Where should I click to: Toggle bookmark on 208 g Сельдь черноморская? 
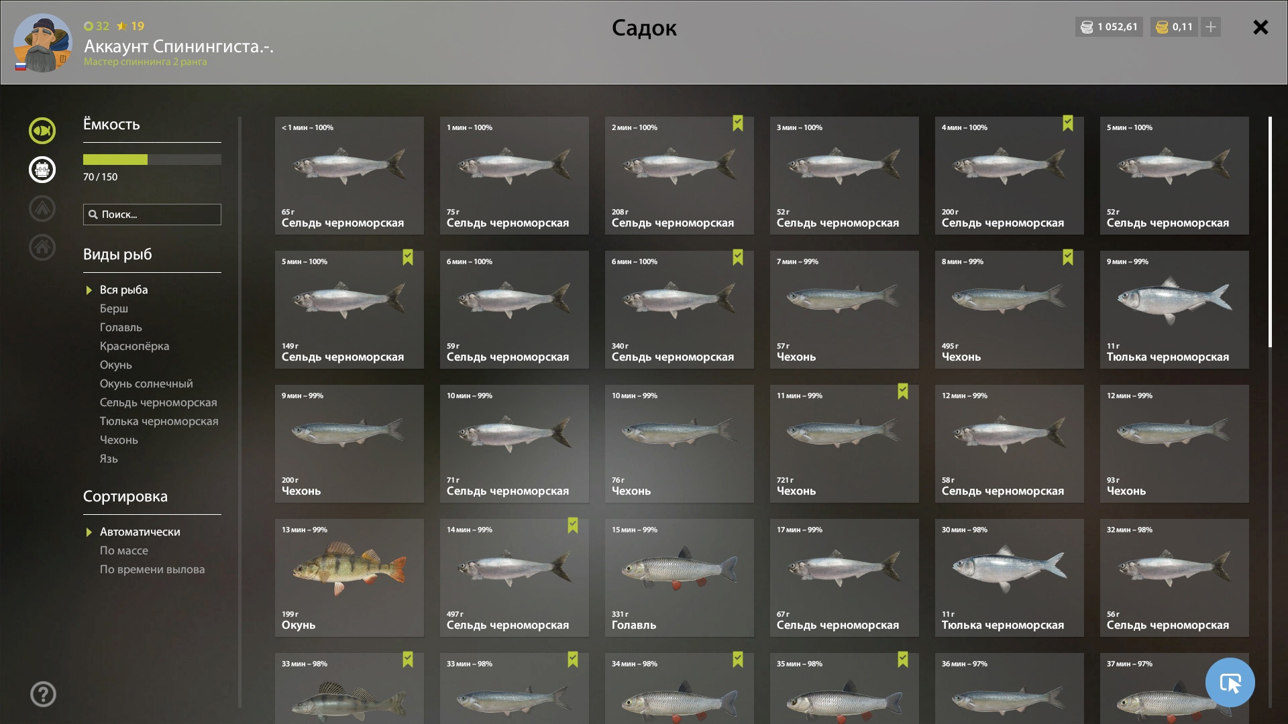coord(737,123)
